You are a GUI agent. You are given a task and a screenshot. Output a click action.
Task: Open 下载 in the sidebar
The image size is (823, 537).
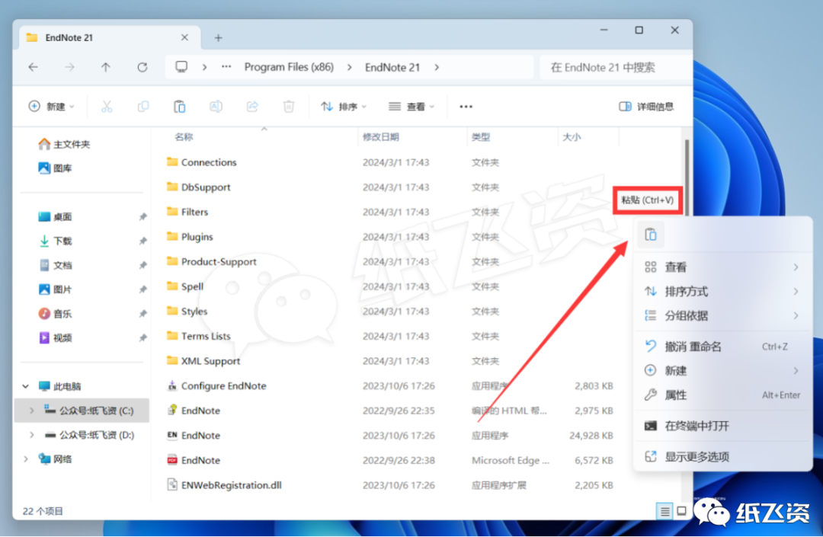55,241
